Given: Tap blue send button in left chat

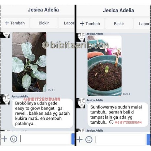Looking at the screenshot, I should (73, 139).
